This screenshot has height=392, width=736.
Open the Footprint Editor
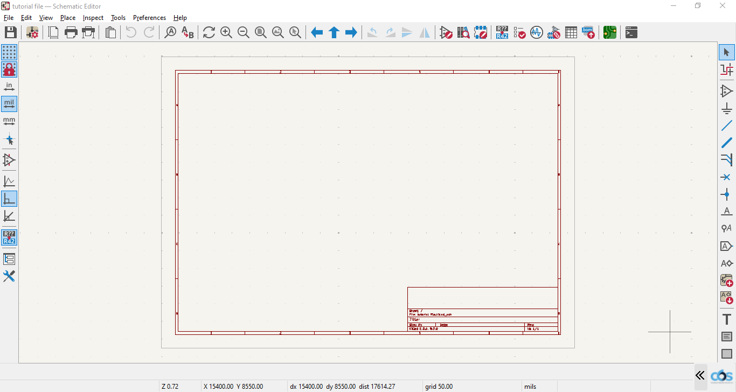point(481,32)
